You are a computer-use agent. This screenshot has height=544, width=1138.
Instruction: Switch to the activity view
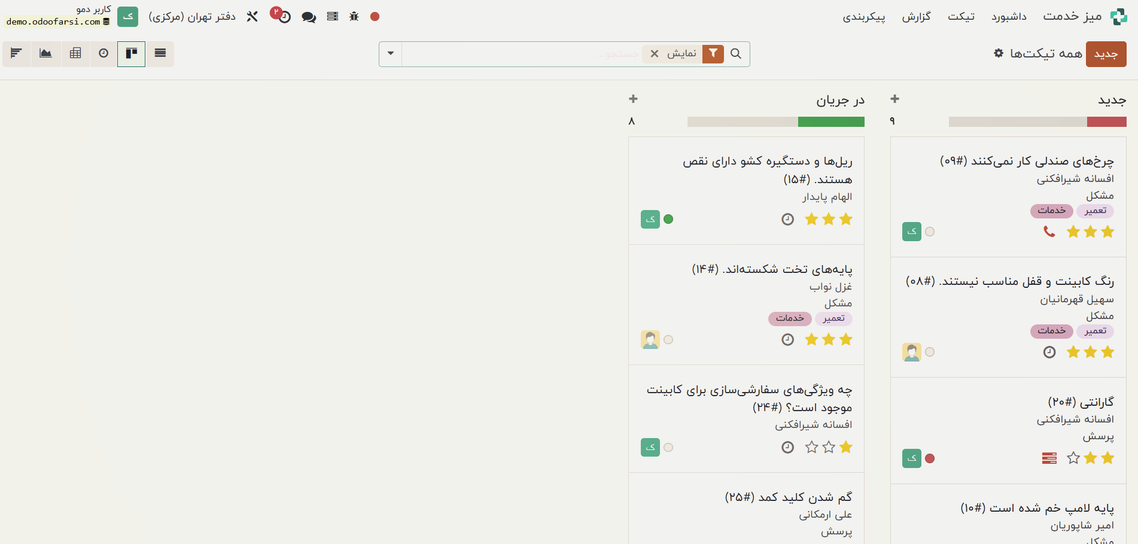[102, 54]
